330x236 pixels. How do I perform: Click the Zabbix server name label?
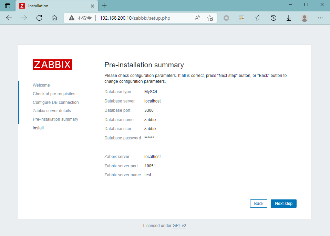123,175
